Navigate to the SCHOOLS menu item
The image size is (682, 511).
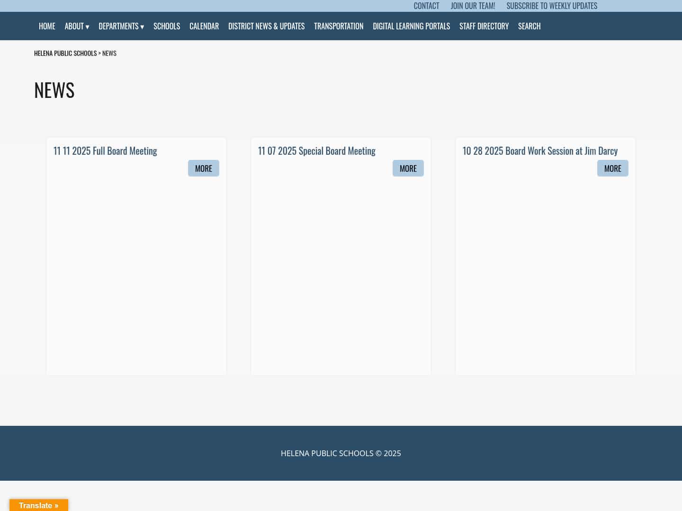[167, 26]
